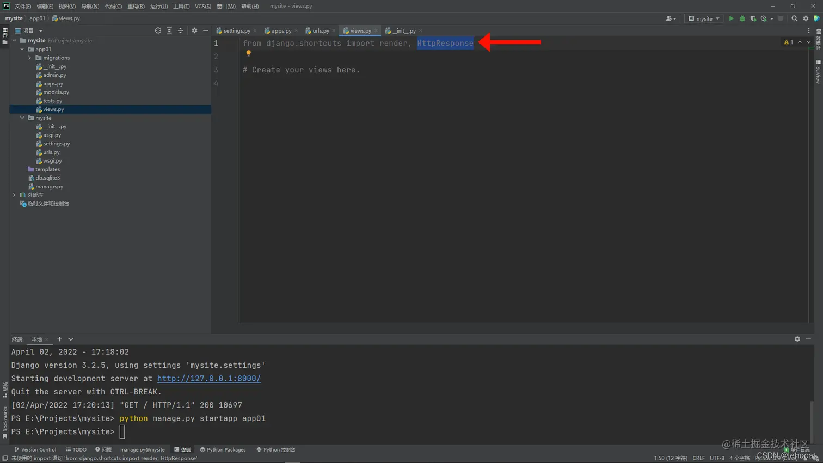Open the Edit menu
The height and width of the screenshot is (463, 823).
(x=45, y=6)
